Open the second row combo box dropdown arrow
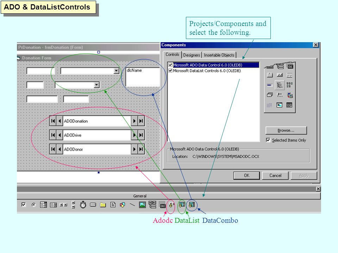Viewport: 338px width, 253px height. (x=96, y=85)
